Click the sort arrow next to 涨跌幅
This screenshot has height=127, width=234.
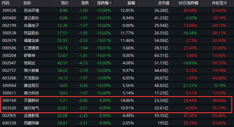tap(111, 3)
